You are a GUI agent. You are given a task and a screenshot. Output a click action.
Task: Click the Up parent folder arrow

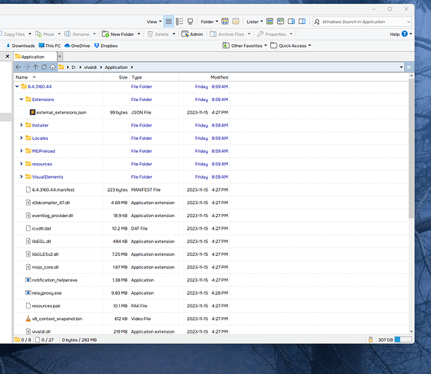click(x=35, y=67)
